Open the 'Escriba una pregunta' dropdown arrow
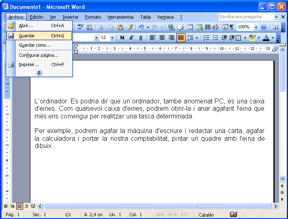The image size is (288, 219). [x=276, y=17]
